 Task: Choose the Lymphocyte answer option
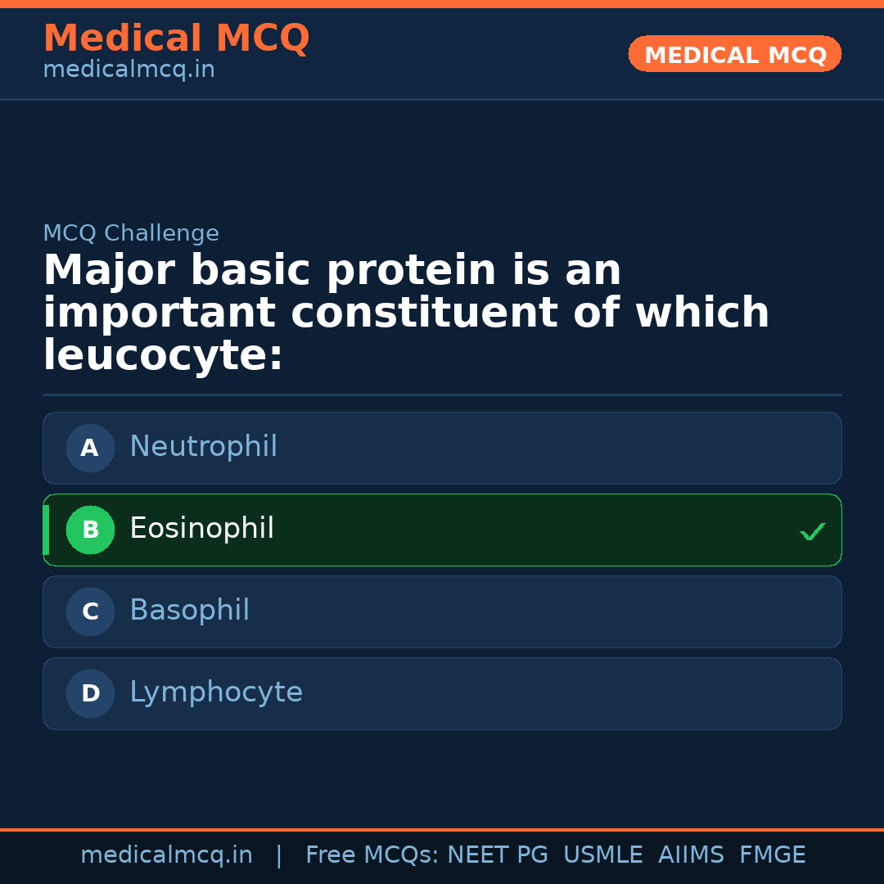click(442, 693)
